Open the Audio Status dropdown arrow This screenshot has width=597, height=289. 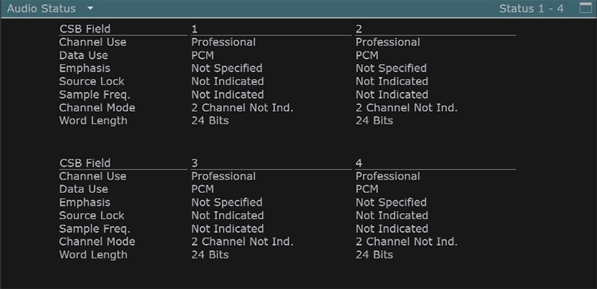point(90,8)
